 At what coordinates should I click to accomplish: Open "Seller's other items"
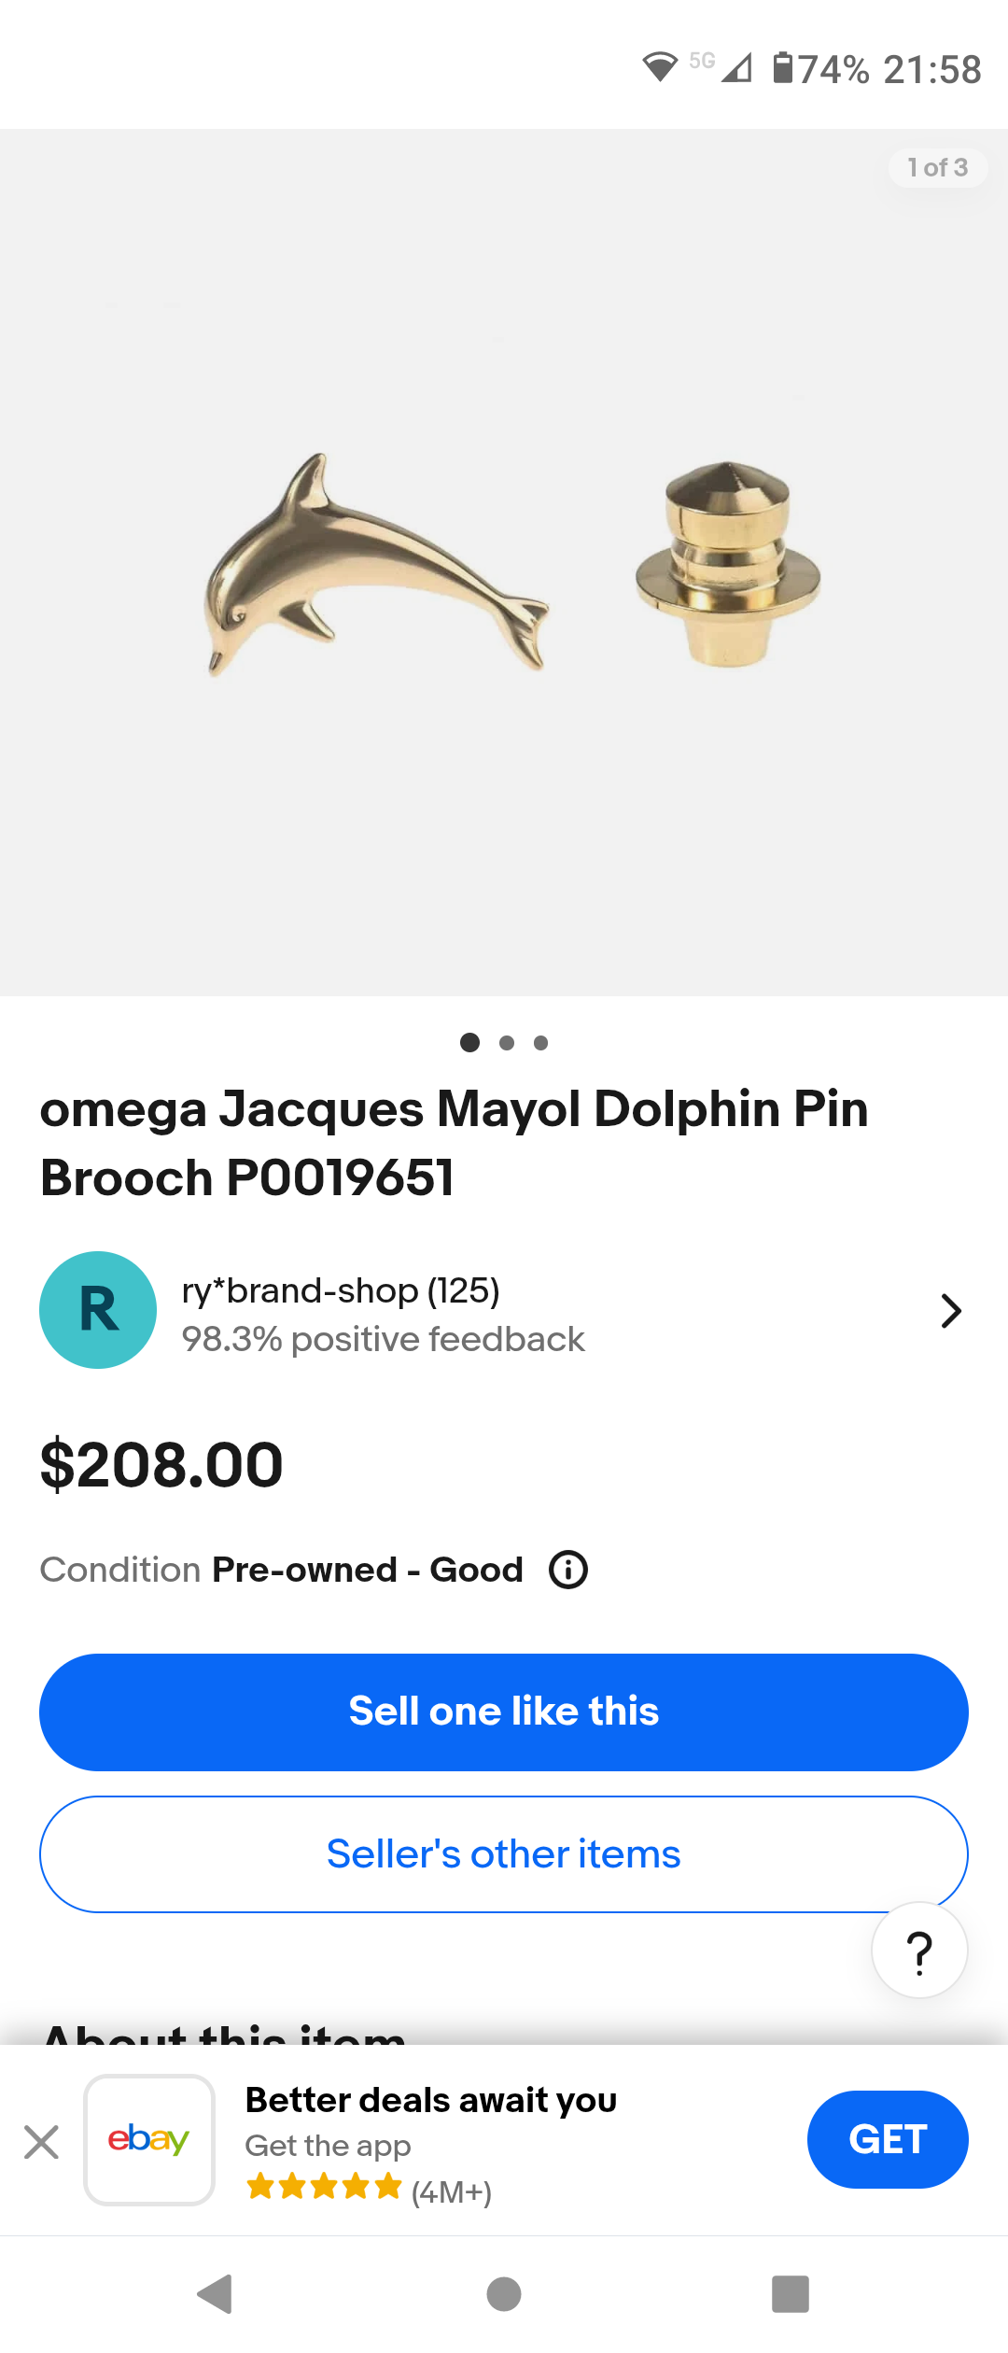point(504,1854)
